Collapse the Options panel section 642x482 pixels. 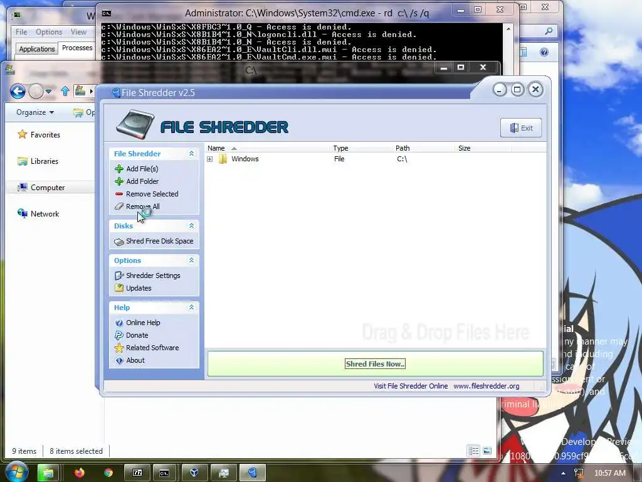click(x=191, y=260)
